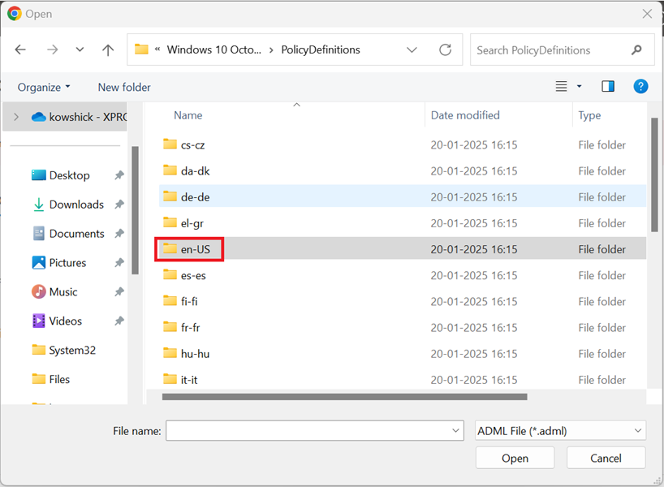Click the change view layout icon
Viewport: 664px width, 487px height.
(562, 87)
